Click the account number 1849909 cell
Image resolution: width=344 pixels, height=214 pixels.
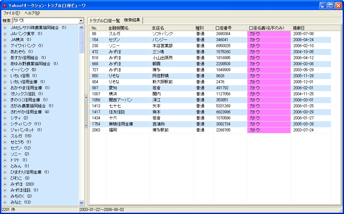pos(230,70)
